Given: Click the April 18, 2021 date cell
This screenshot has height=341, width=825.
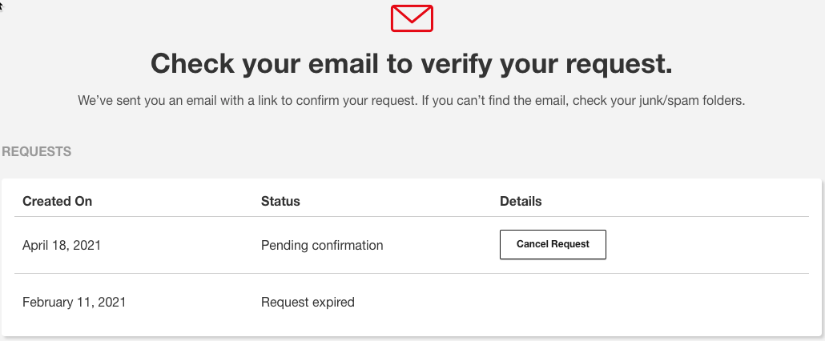Looking at the screenshot, I should [x=62, y=246].
